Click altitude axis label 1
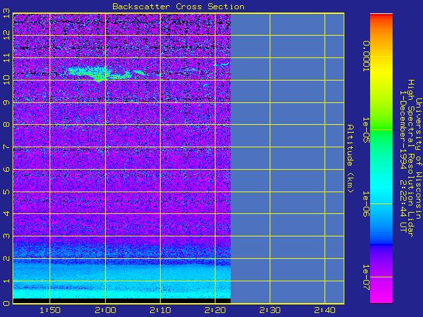The height and width of the screenshot is (317, 423). 7,281
